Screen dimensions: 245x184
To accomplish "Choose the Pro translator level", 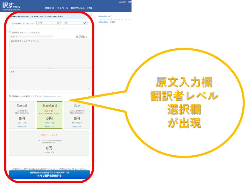I will (x=77, y=115).
